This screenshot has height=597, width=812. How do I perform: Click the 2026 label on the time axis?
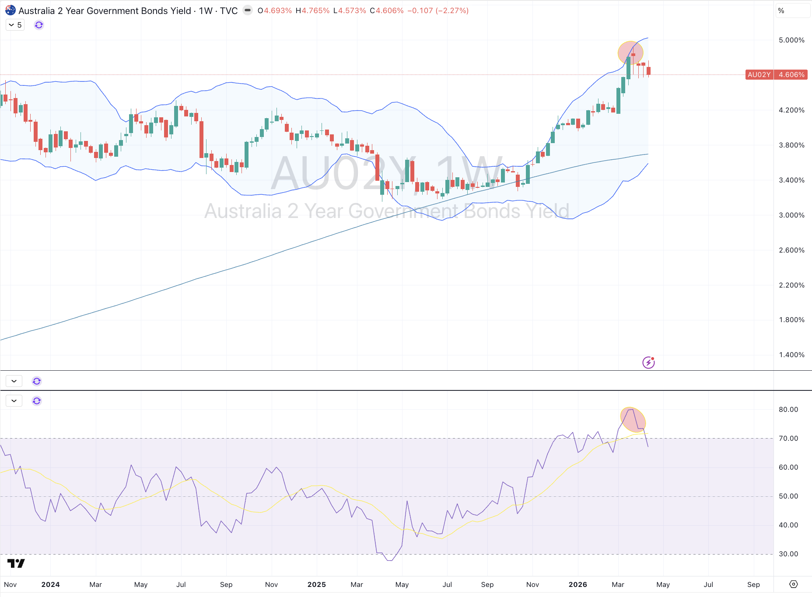577,584
